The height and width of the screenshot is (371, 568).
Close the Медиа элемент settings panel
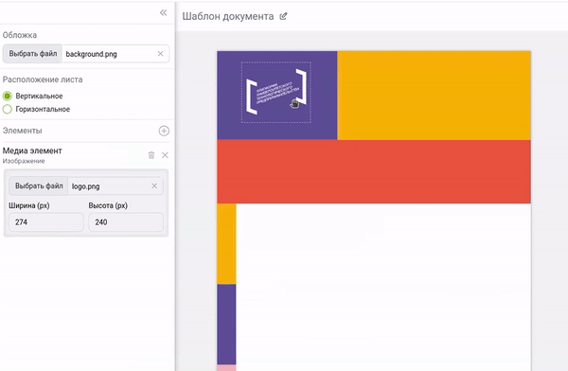tap(165, 155)
